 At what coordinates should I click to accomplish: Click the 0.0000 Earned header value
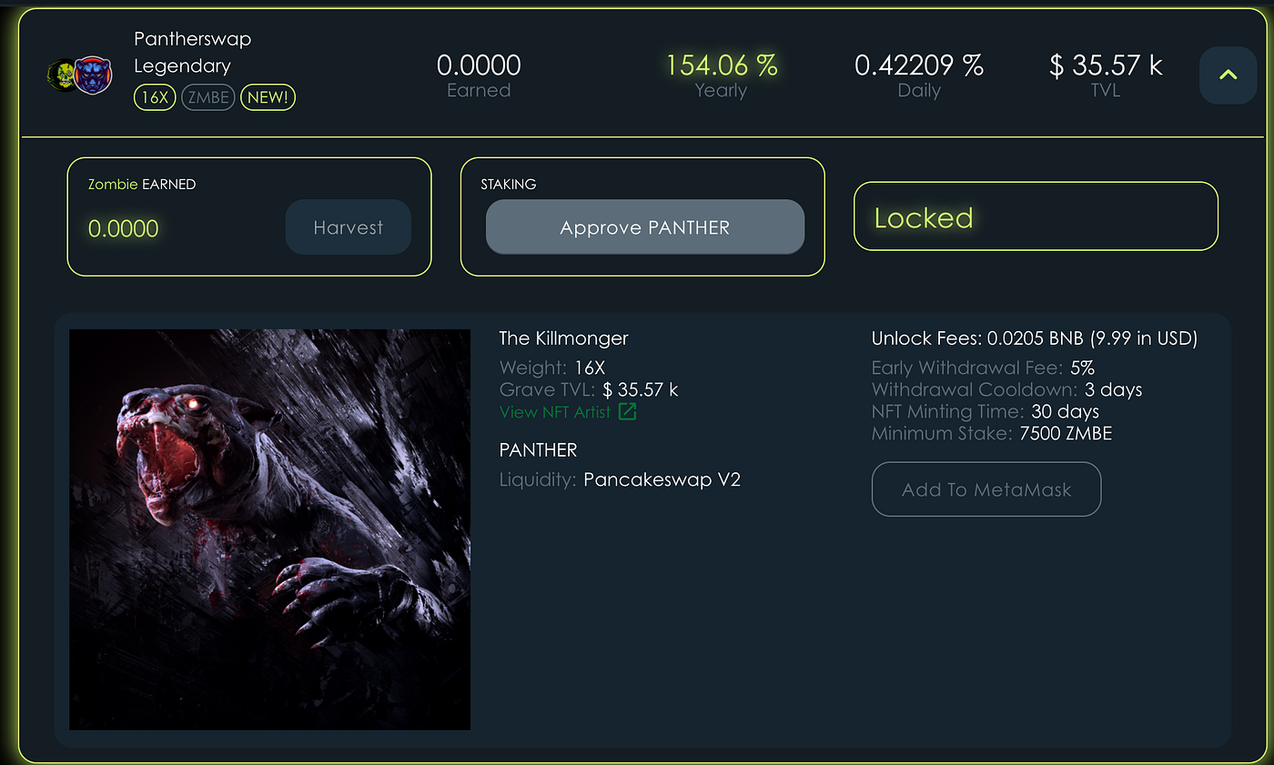479,65
